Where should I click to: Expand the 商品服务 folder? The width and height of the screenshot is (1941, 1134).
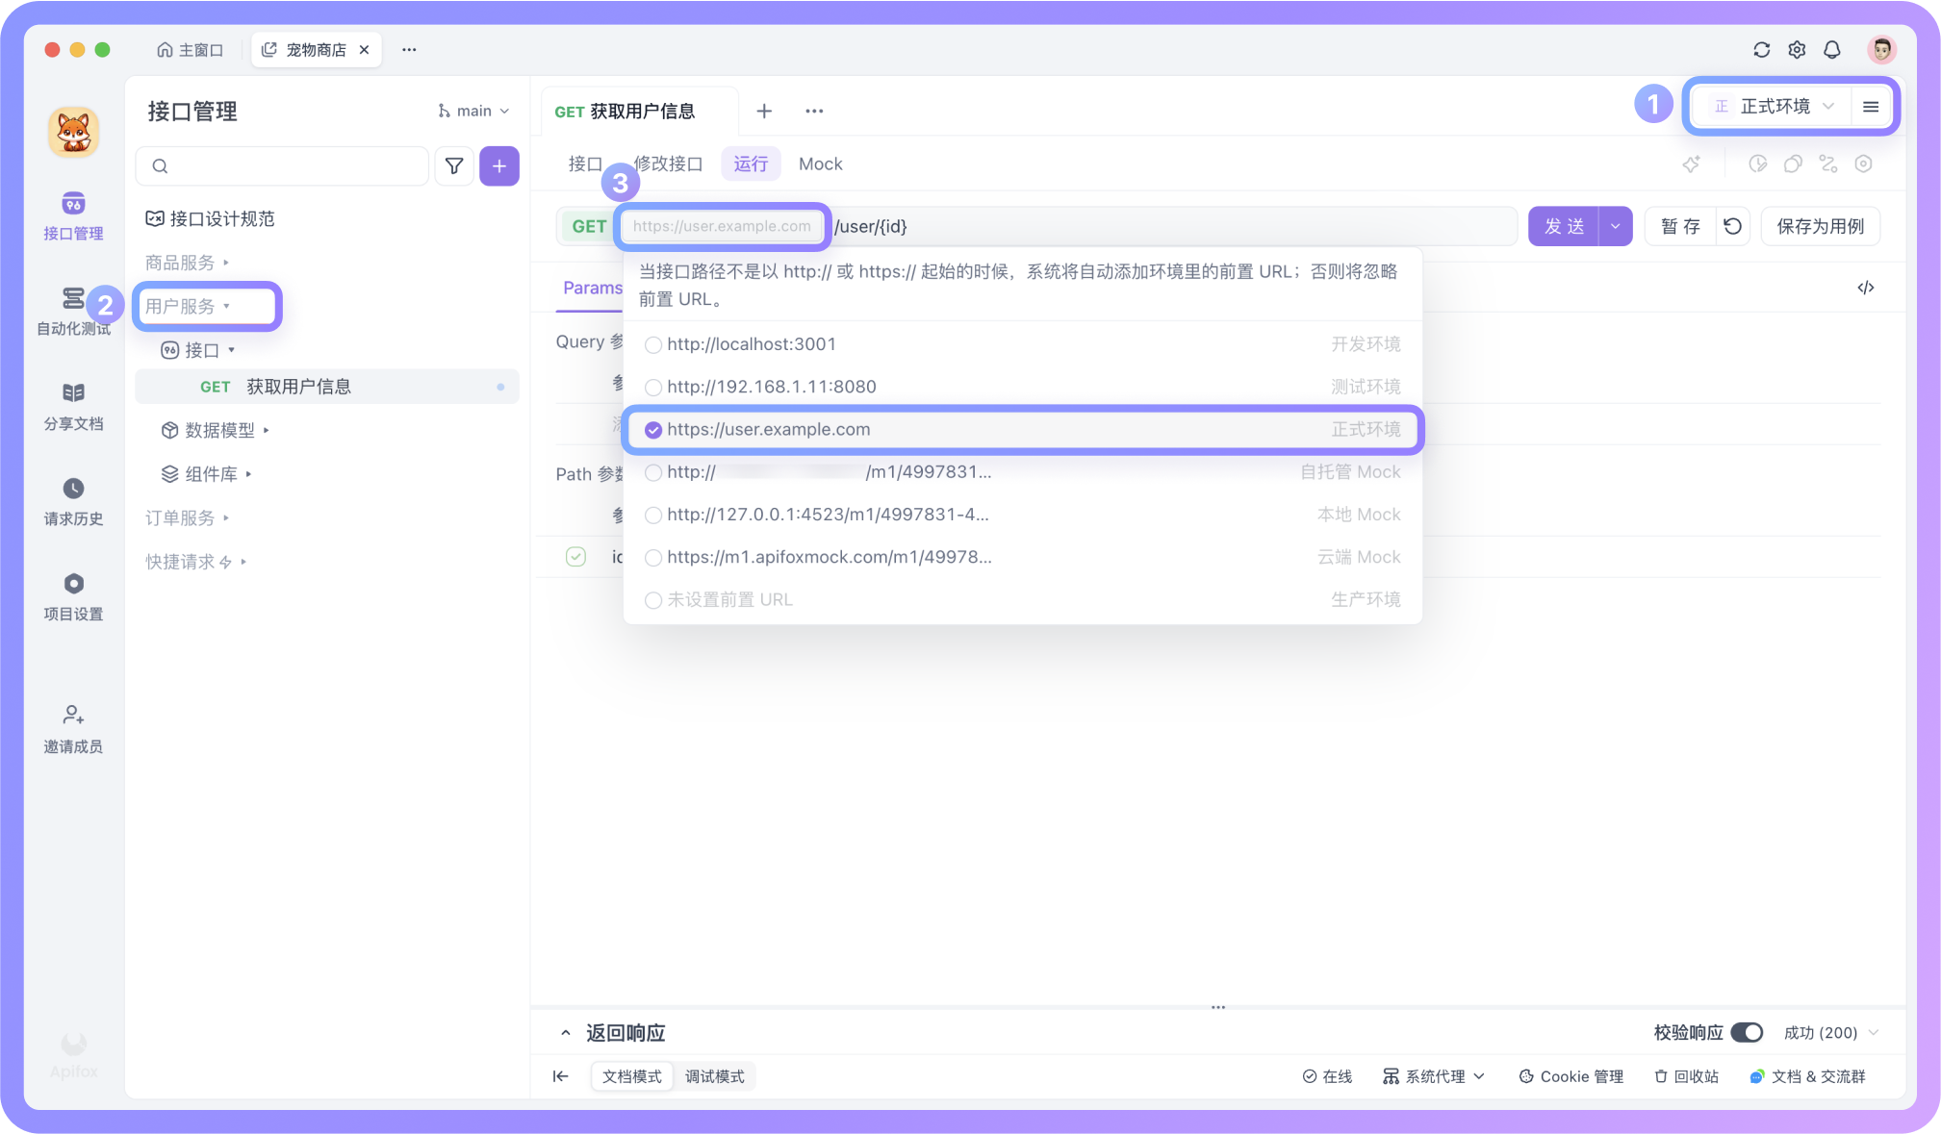[x=187, y=263]
